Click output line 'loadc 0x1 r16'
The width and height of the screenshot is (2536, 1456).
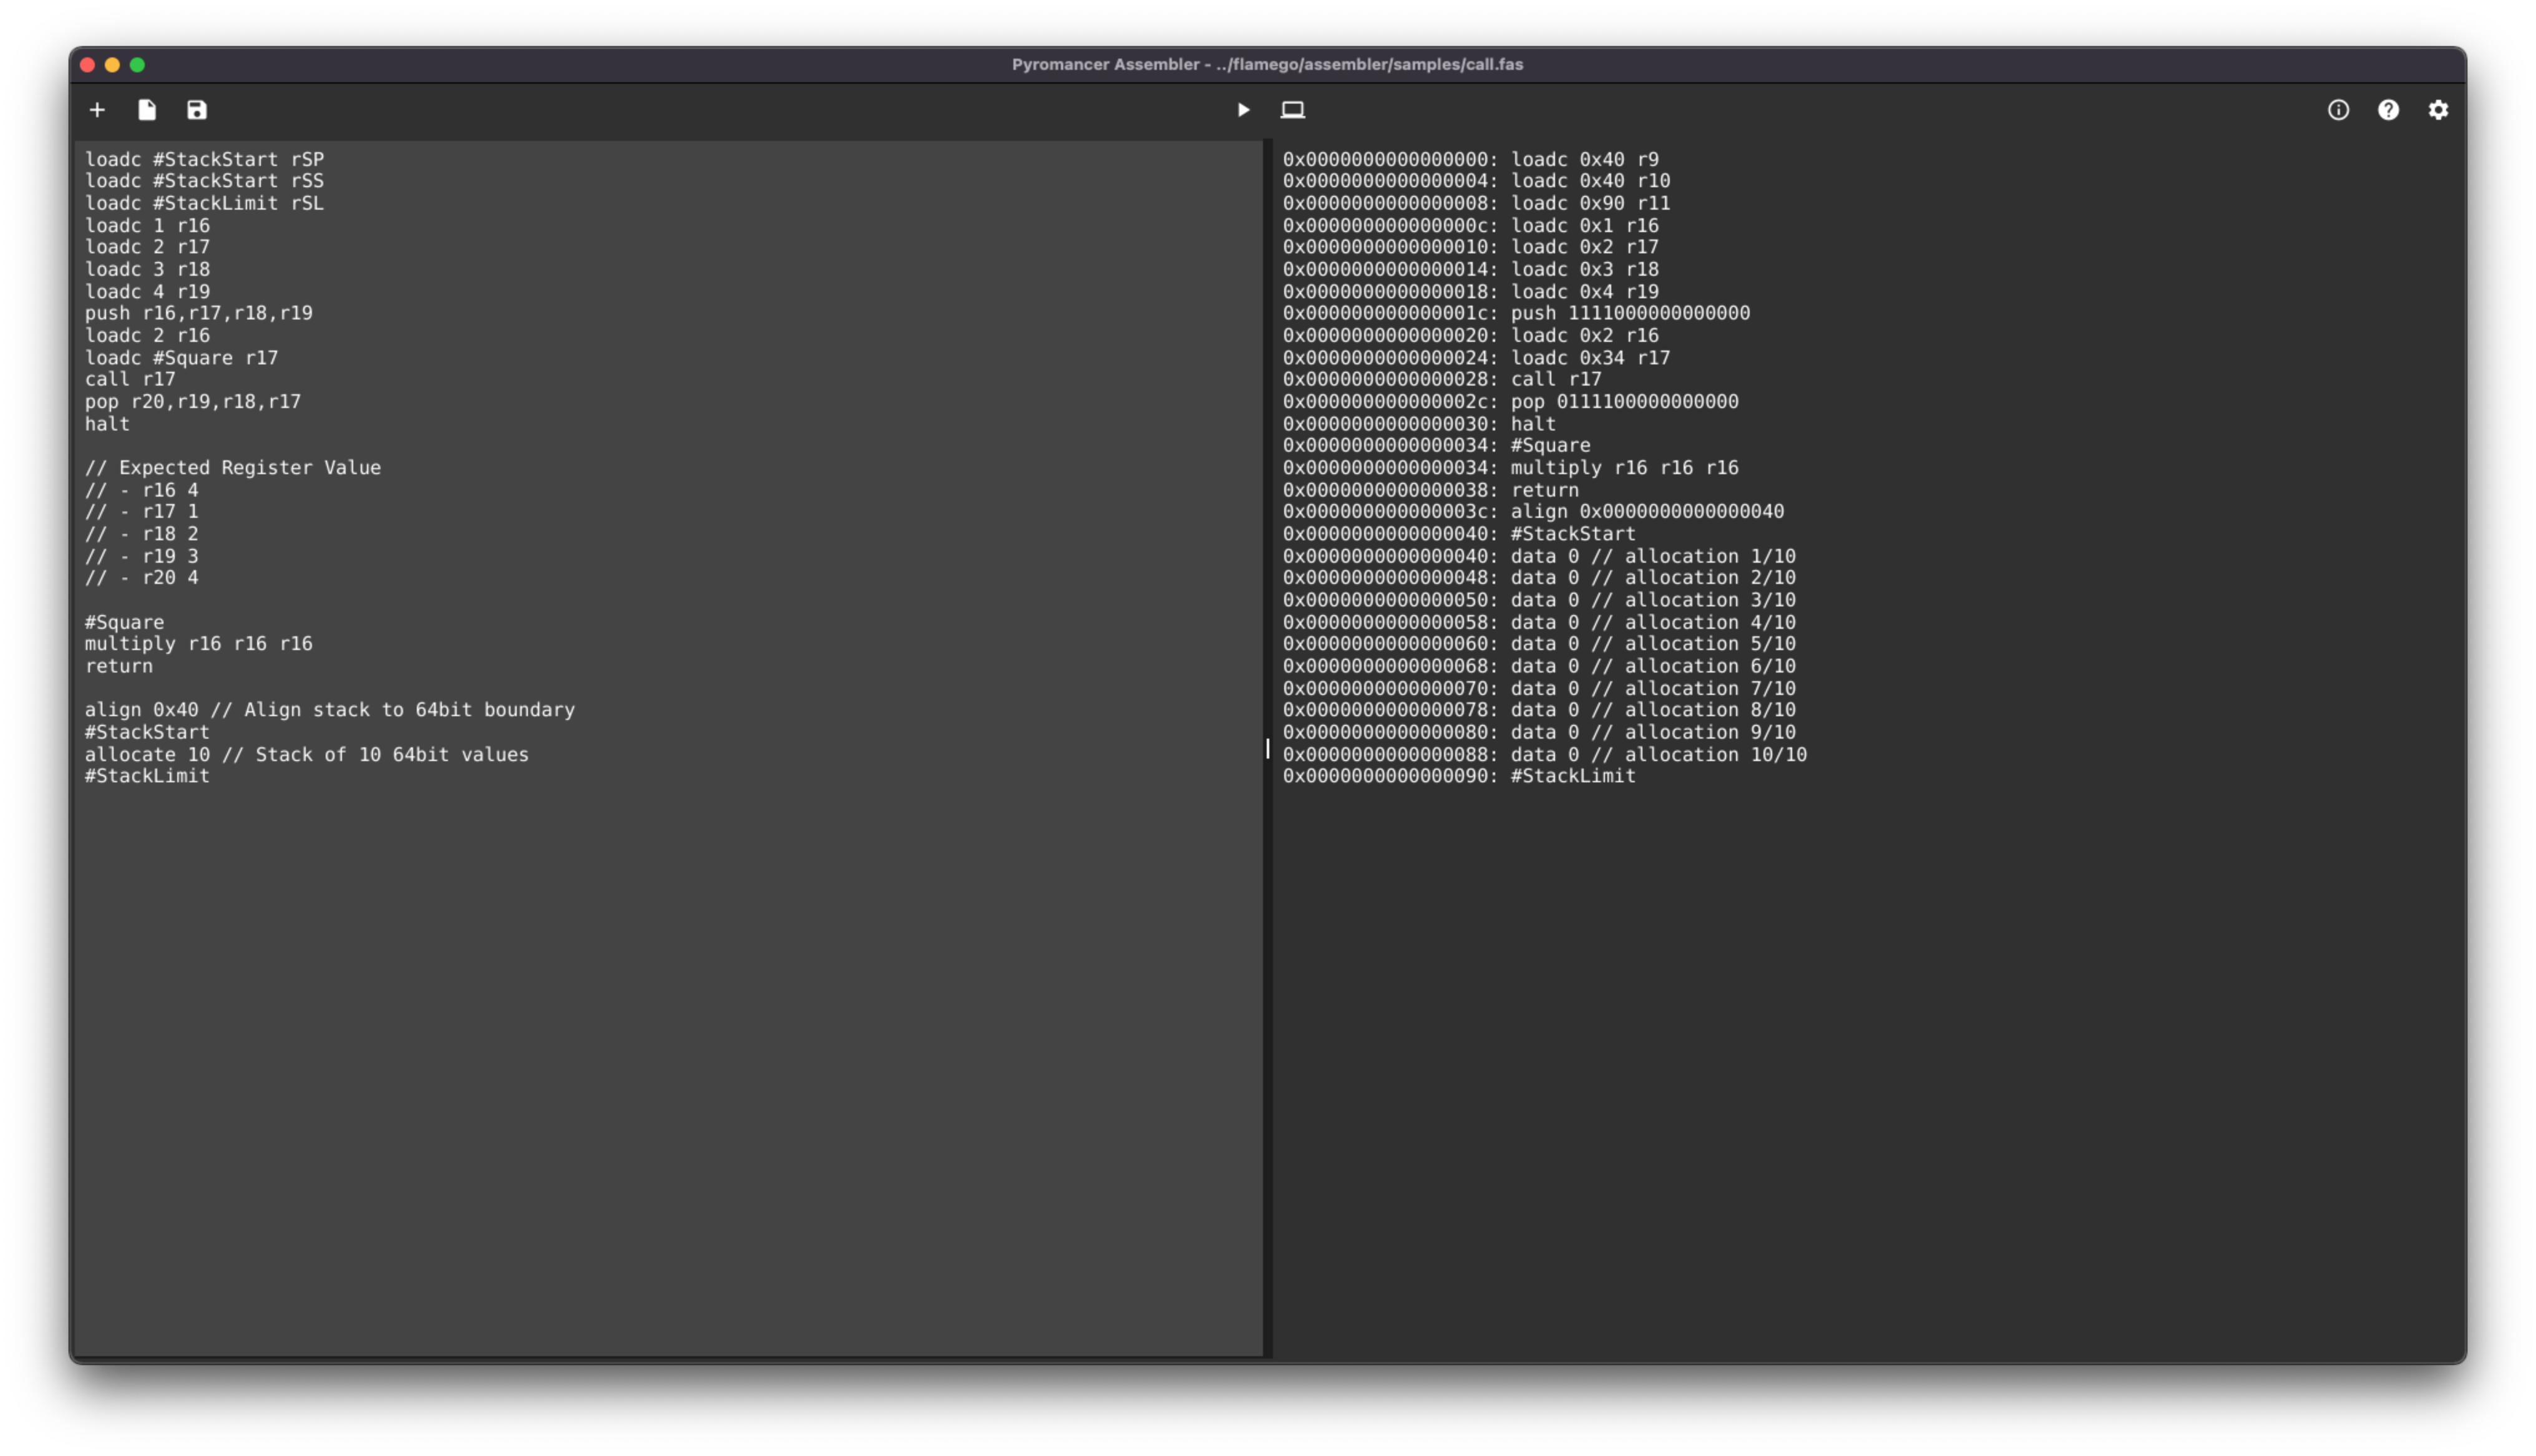pyautogui.click(x=1470, y=226)
